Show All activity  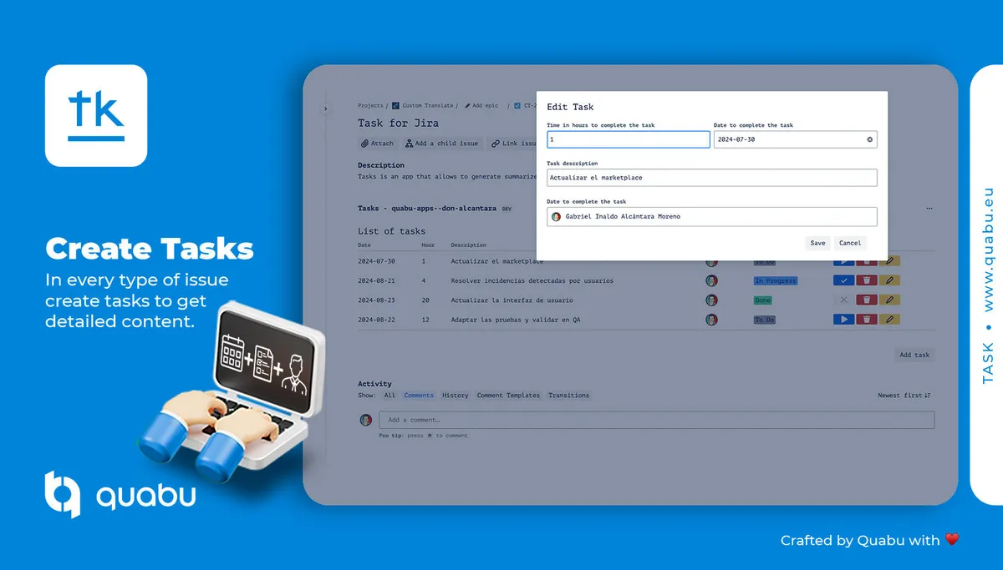click(x=389, y=396)
